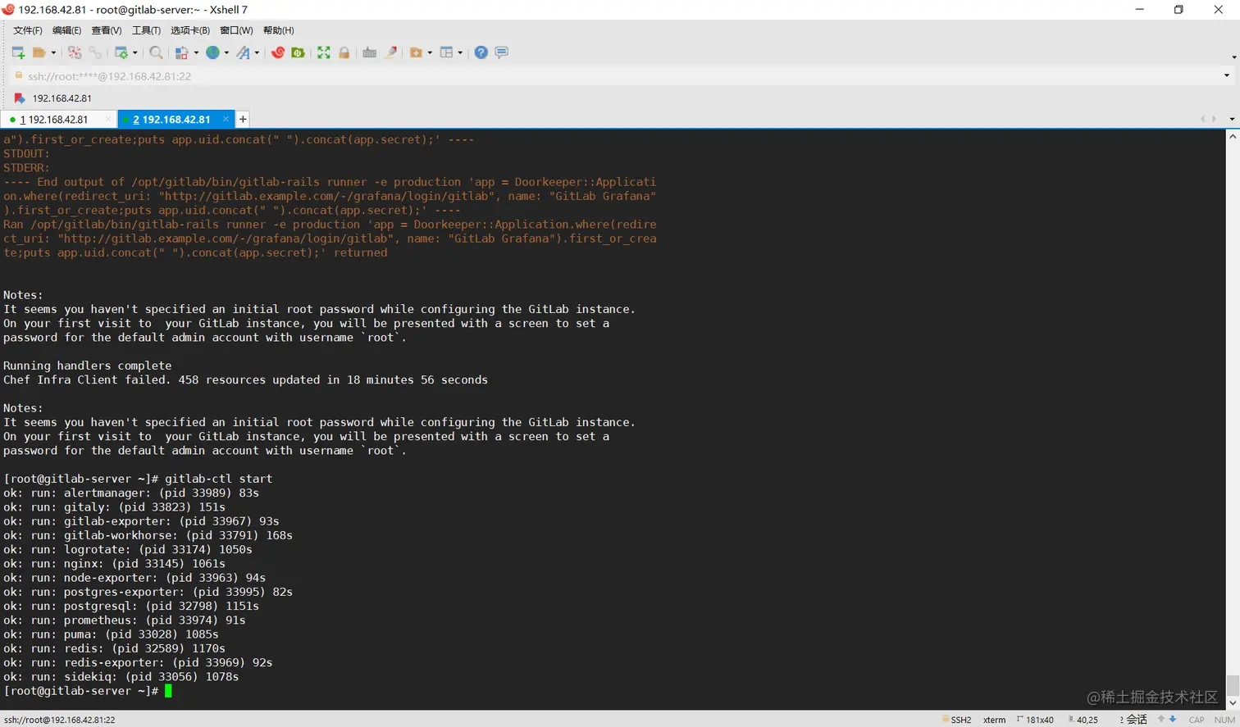Open the 编辑(E) menu
The width and height of the screenshot is (1240, 727).
coord(66,30)
